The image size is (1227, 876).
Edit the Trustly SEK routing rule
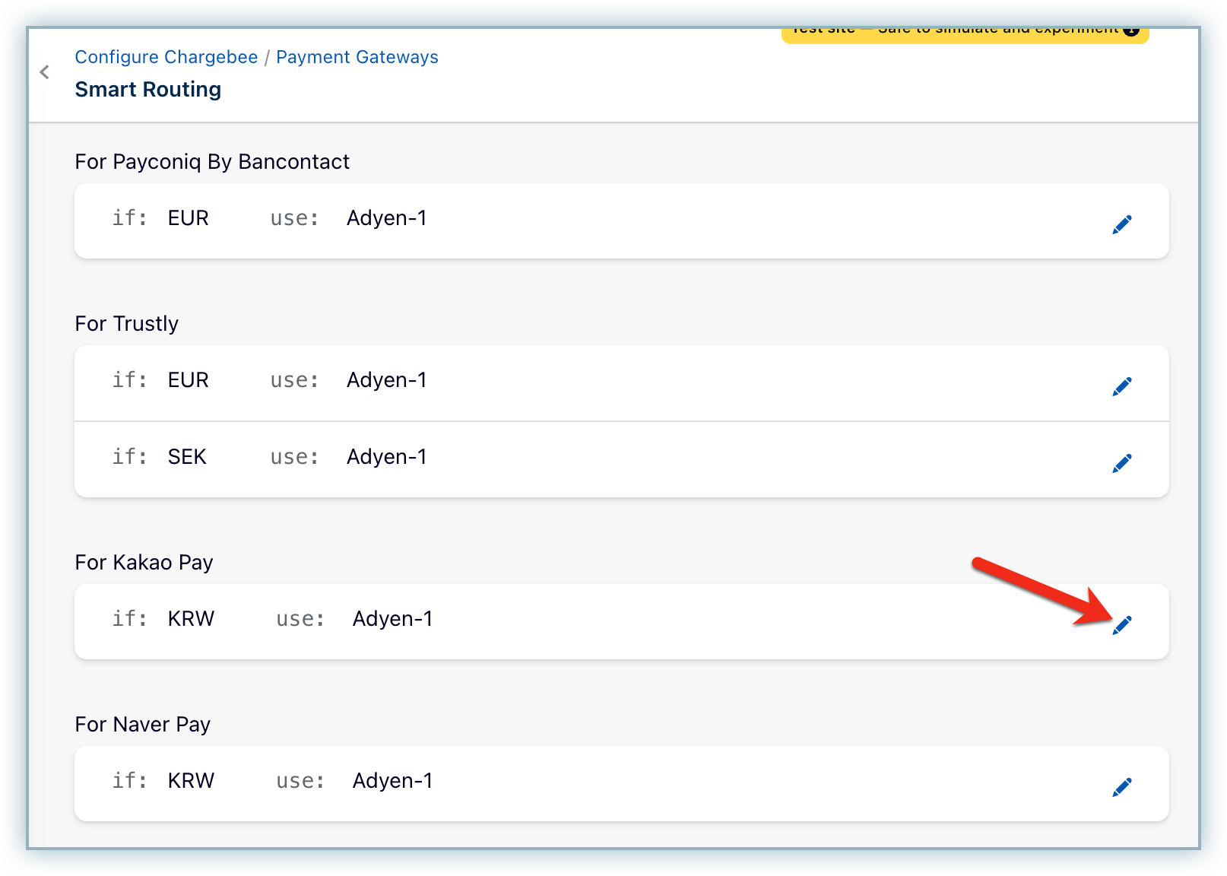pyautogui.click(x=1122, y=463)
